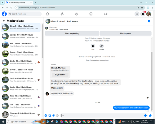The image size is (155, 124).
Task: Select the Messenger | Facebook tab
Action: (19, 2)
